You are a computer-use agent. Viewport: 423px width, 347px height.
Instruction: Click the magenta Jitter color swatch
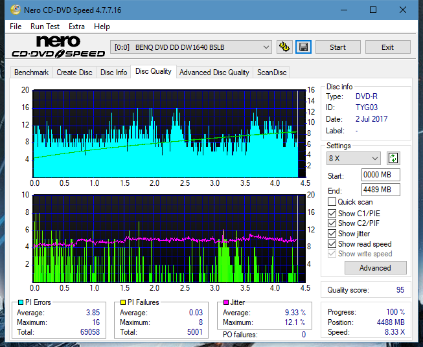[226, 302]
